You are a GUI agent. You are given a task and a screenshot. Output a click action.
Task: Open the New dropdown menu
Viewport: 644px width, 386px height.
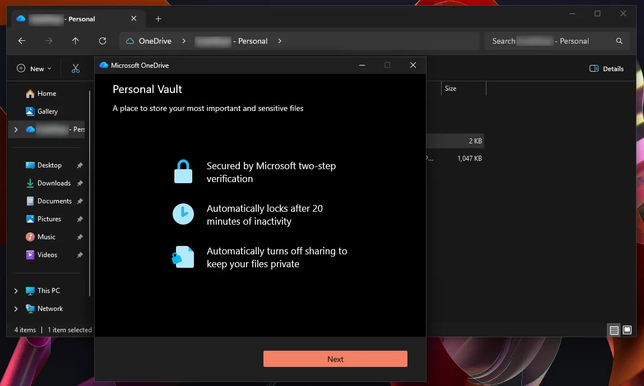coord(34,68)
